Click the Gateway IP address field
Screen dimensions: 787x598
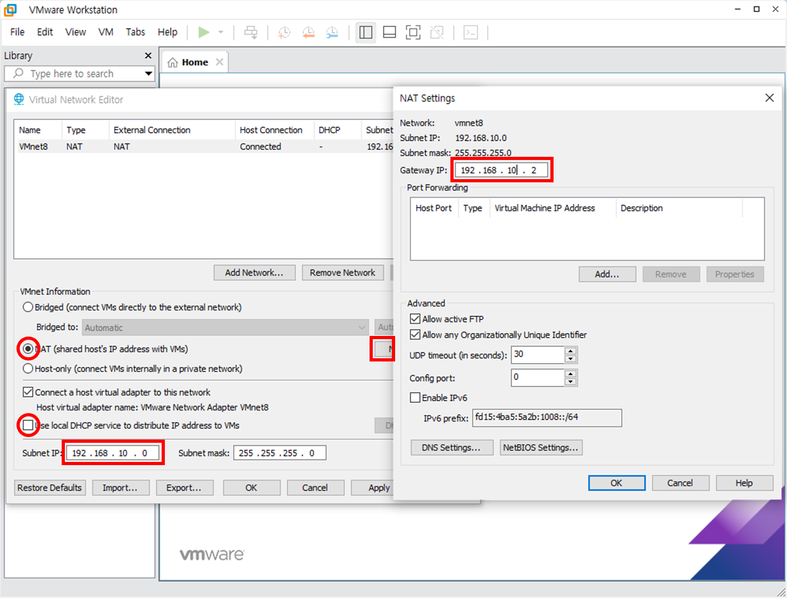[501, 170]
